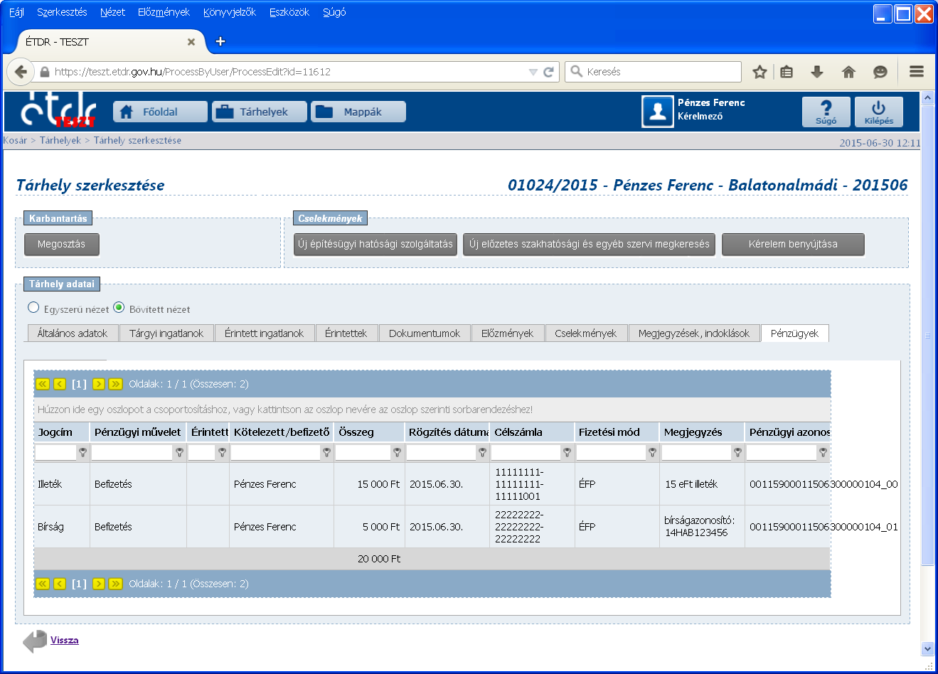Open filter menu for Pénzügyi művelet column
The height and width of the screenshot is (674, 938).
(179, 452)
